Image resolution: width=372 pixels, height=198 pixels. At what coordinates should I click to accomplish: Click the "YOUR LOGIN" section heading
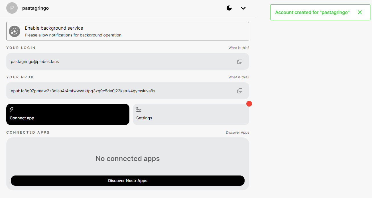click(21, 48)
